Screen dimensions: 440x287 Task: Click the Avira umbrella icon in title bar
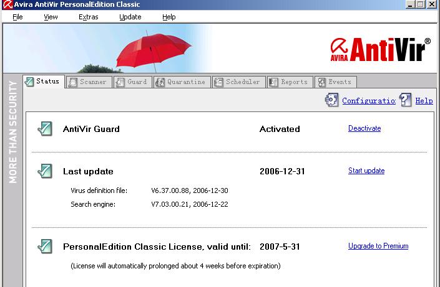pyautogui.click(x=8, y=4)
